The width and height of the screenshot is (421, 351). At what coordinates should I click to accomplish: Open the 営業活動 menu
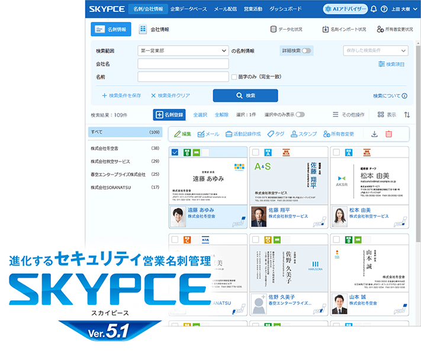pyautogui.click(x=253, y=9)
